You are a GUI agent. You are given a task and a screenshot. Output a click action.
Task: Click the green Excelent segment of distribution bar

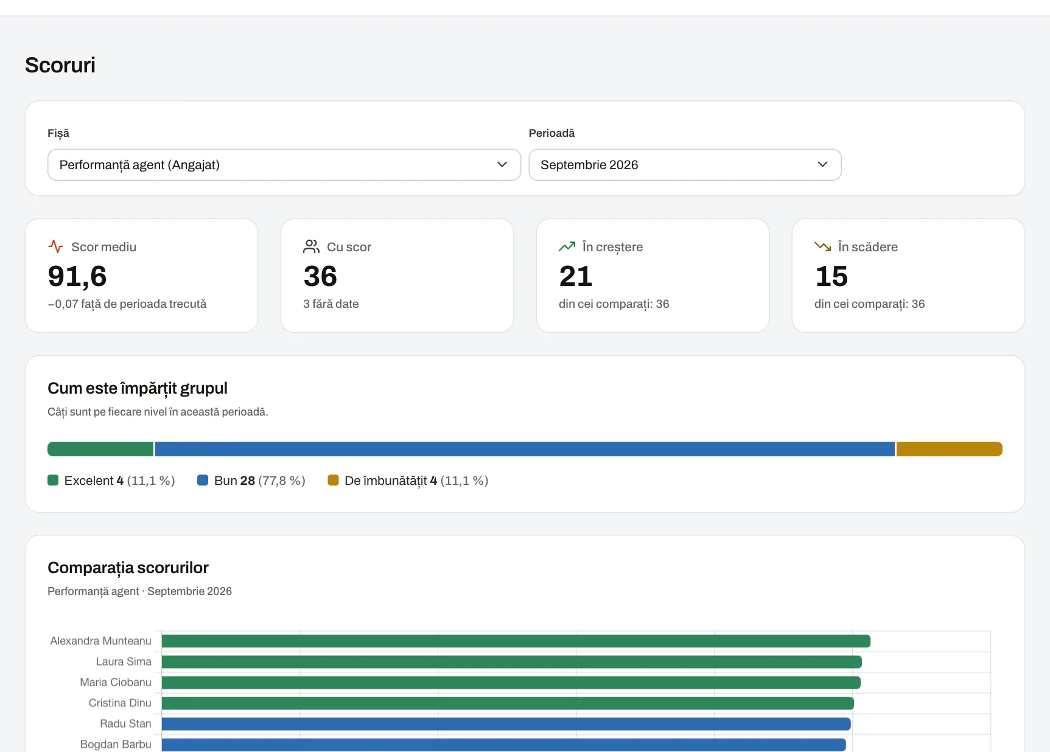[x=100, y=449]
